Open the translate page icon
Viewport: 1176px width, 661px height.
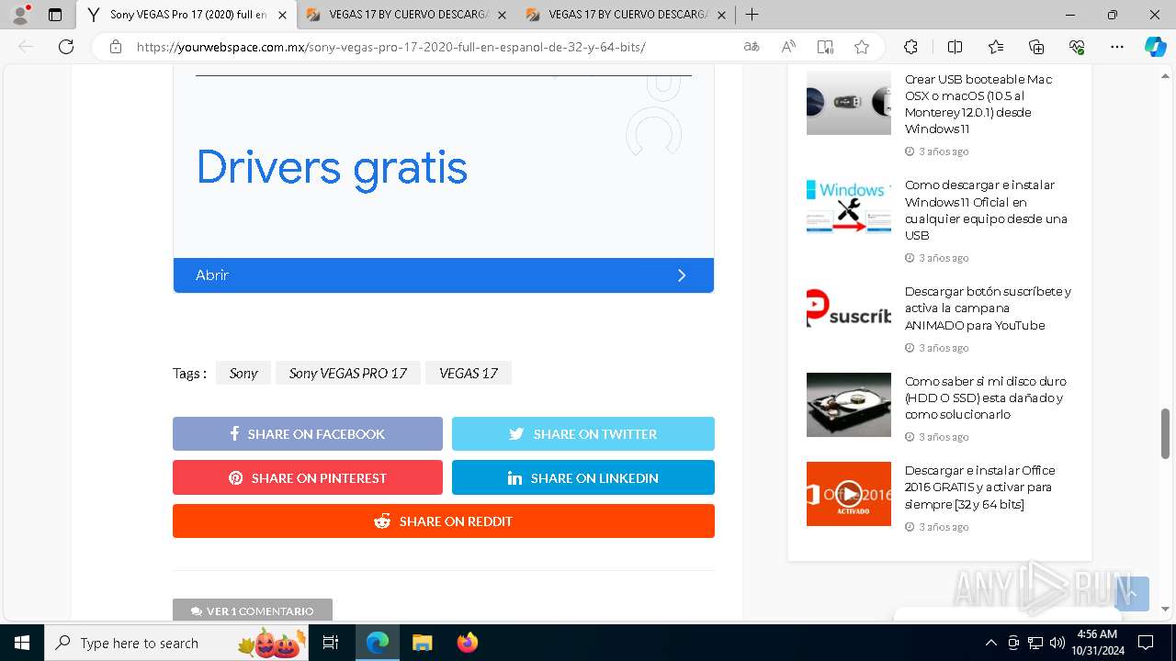752,47
